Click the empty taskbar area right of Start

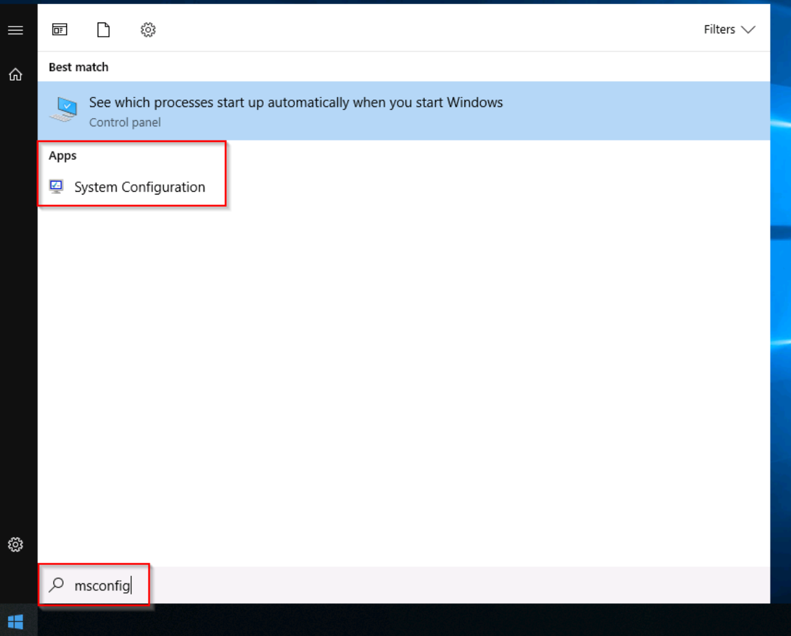point(410,621)
